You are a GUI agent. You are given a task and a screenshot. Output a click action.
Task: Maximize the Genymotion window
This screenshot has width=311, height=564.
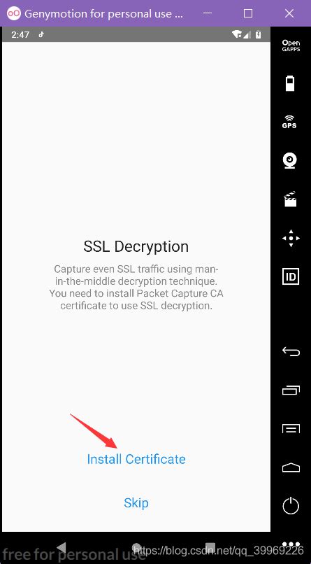click(x=248, y=14)
